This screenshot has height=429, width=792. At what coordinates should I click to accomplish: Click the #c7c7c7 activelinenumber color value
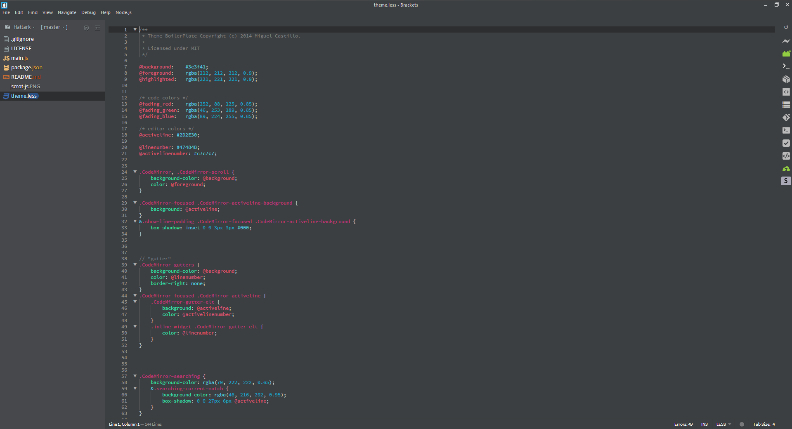(x=204, y=153)
